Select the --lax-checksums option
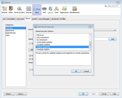 tap(62, 40)
